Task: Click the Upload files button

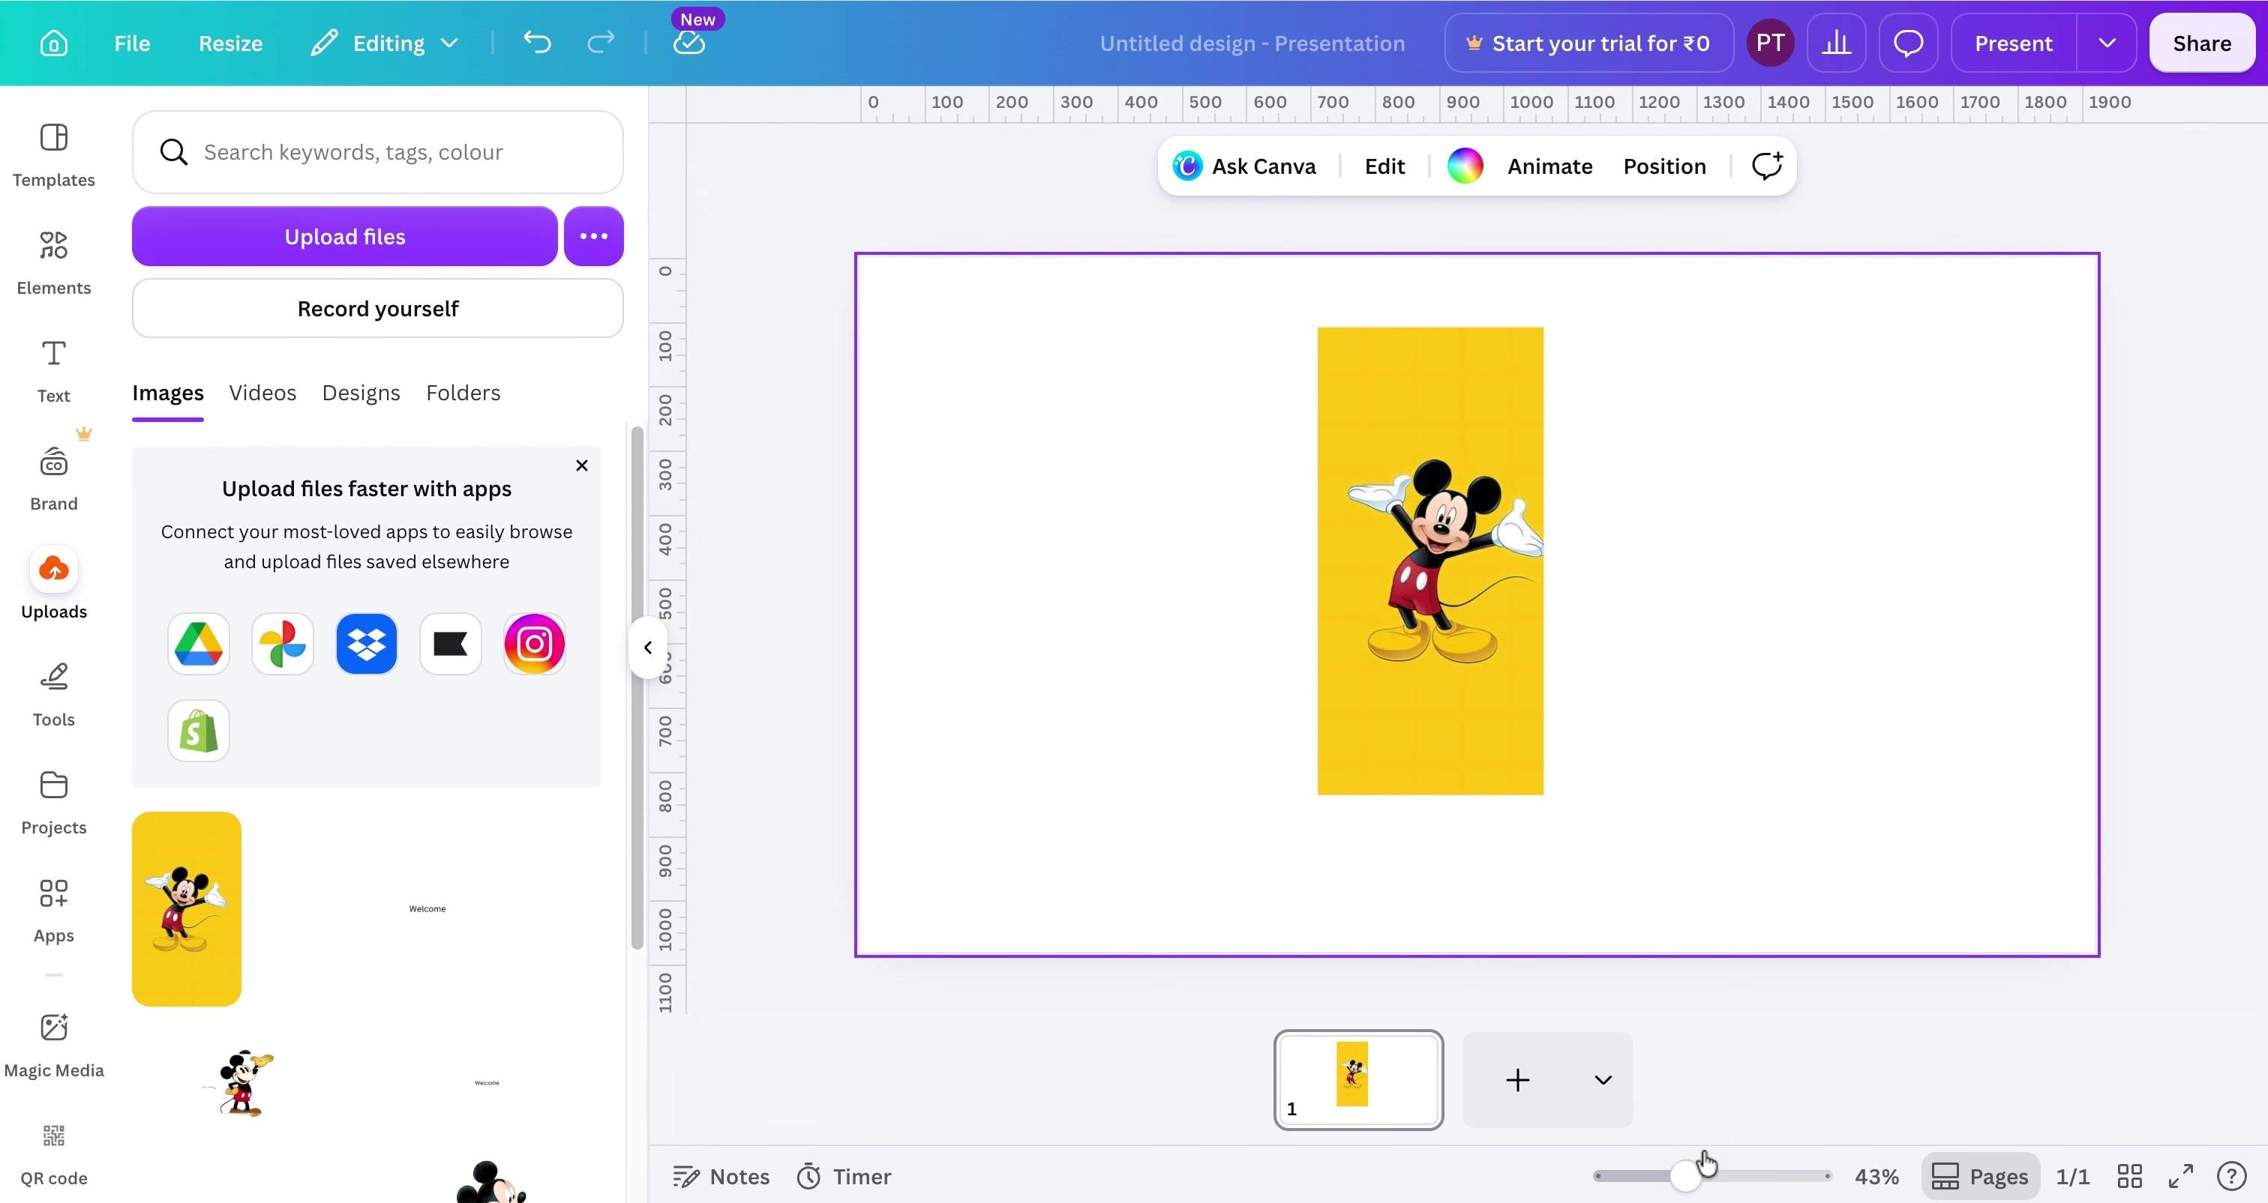Action: [344, 236]
